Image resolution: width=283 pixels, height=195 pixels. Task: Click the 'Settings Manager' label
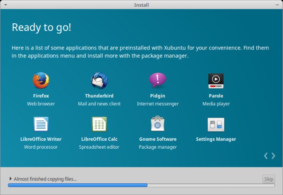(x=216, y=139)
